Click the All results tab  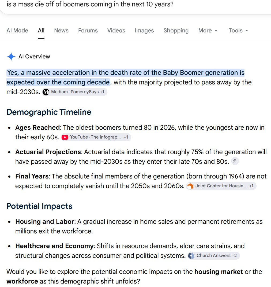(41, 31)
